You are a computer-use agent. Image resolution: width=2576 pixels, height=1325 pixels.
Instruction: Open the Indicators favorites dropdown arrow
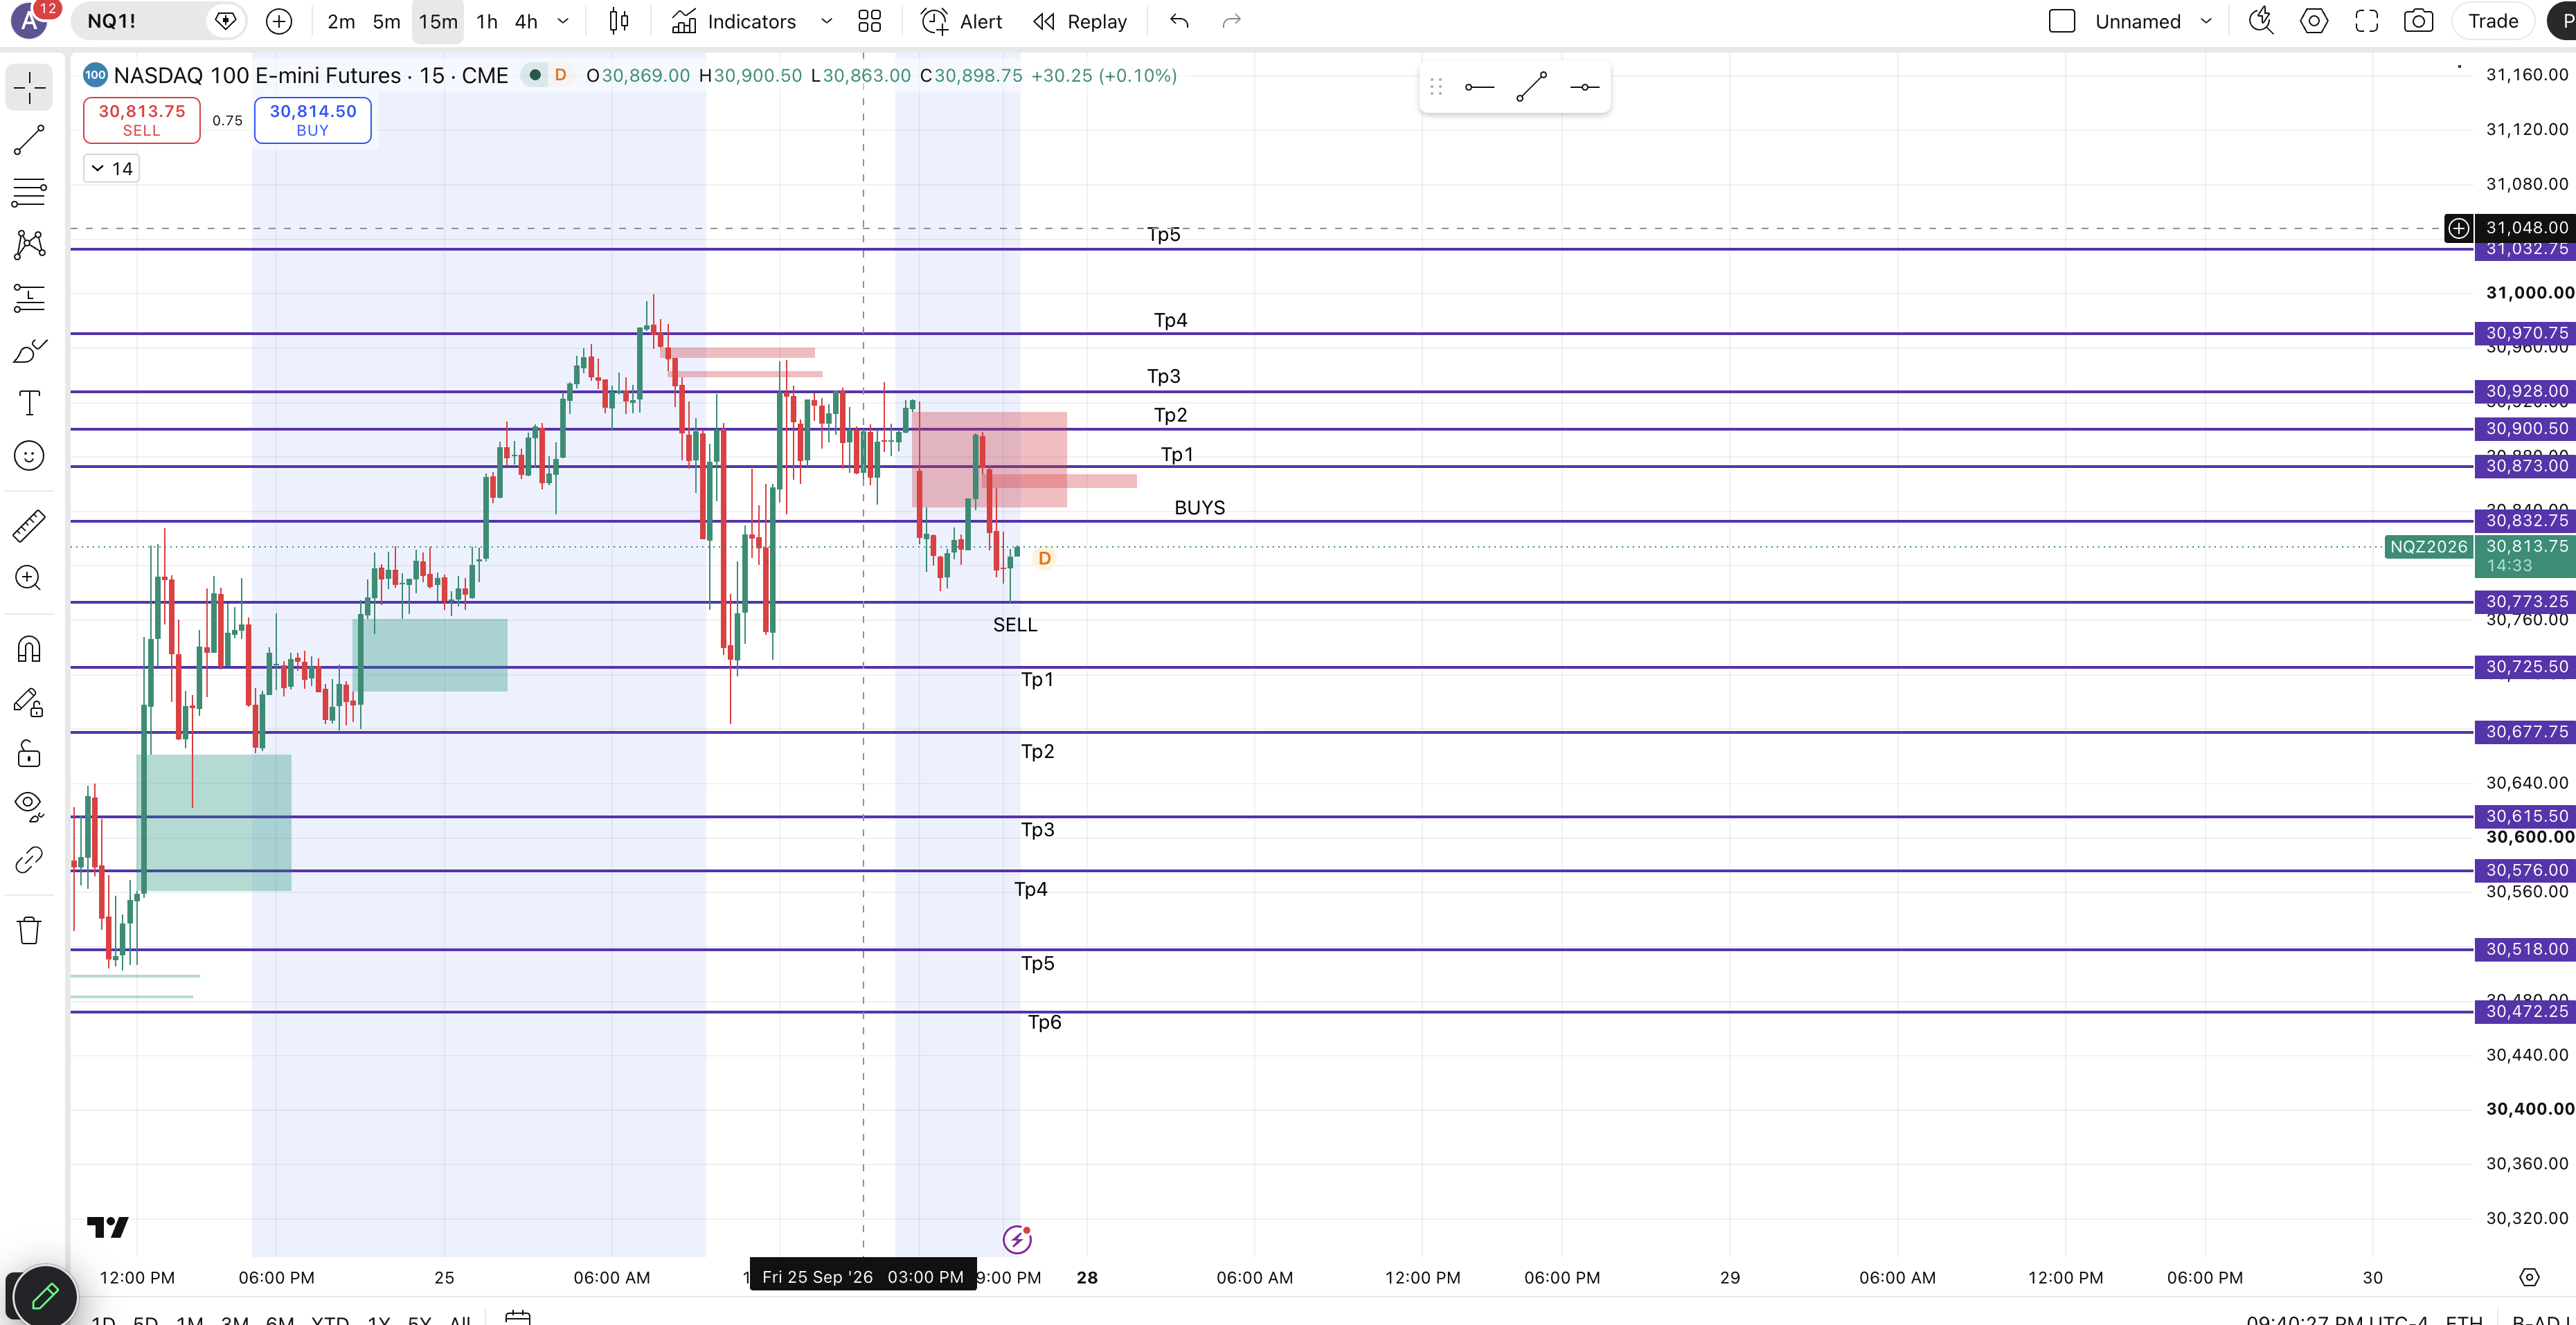pos(826,21)
